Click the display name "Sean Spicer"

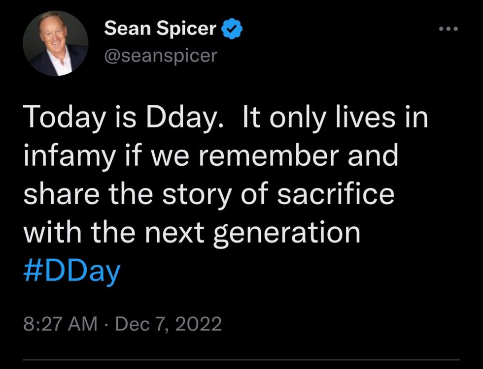click(x=160, y=30)
